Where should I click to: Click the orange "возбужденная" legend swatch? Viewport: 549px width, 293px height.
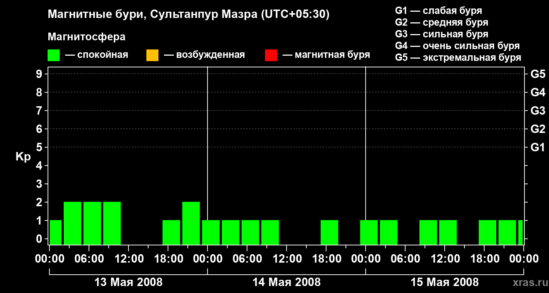(152, 55)
